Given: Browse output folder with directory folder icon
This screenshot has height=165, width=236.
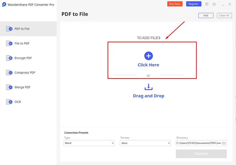Looking at the screenshot, I should pyautogui.click(x=224, y=143).
